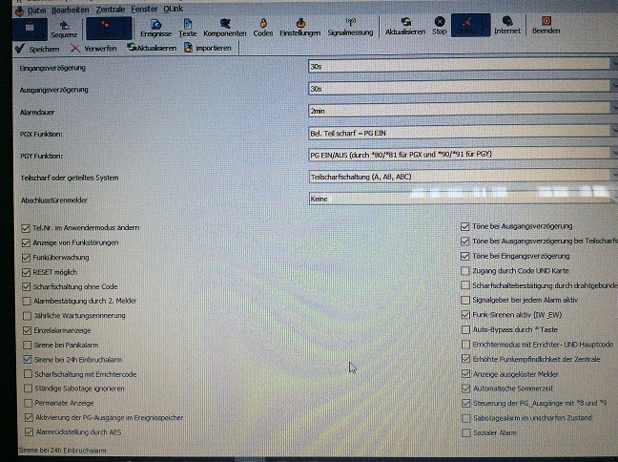The height and width of the screenshot is (462, 618).
Task: Tick the Sozialer Alarm checkbox
Action: 465,432
